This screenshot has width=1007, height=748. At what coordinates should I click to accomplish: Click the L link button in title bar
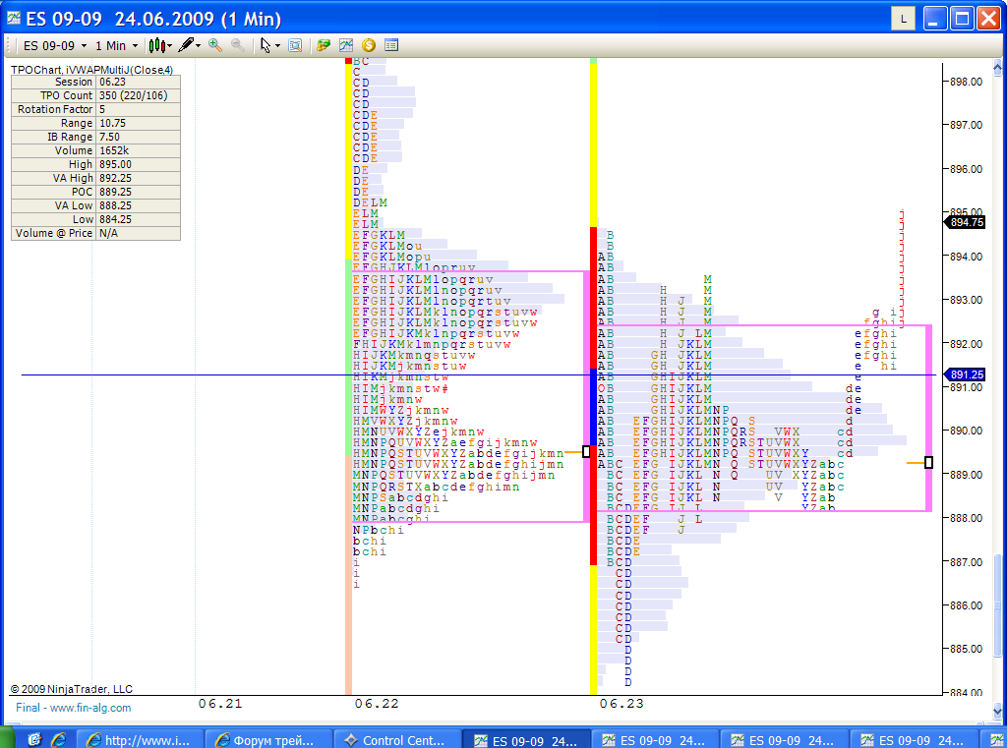pos(903,19)
